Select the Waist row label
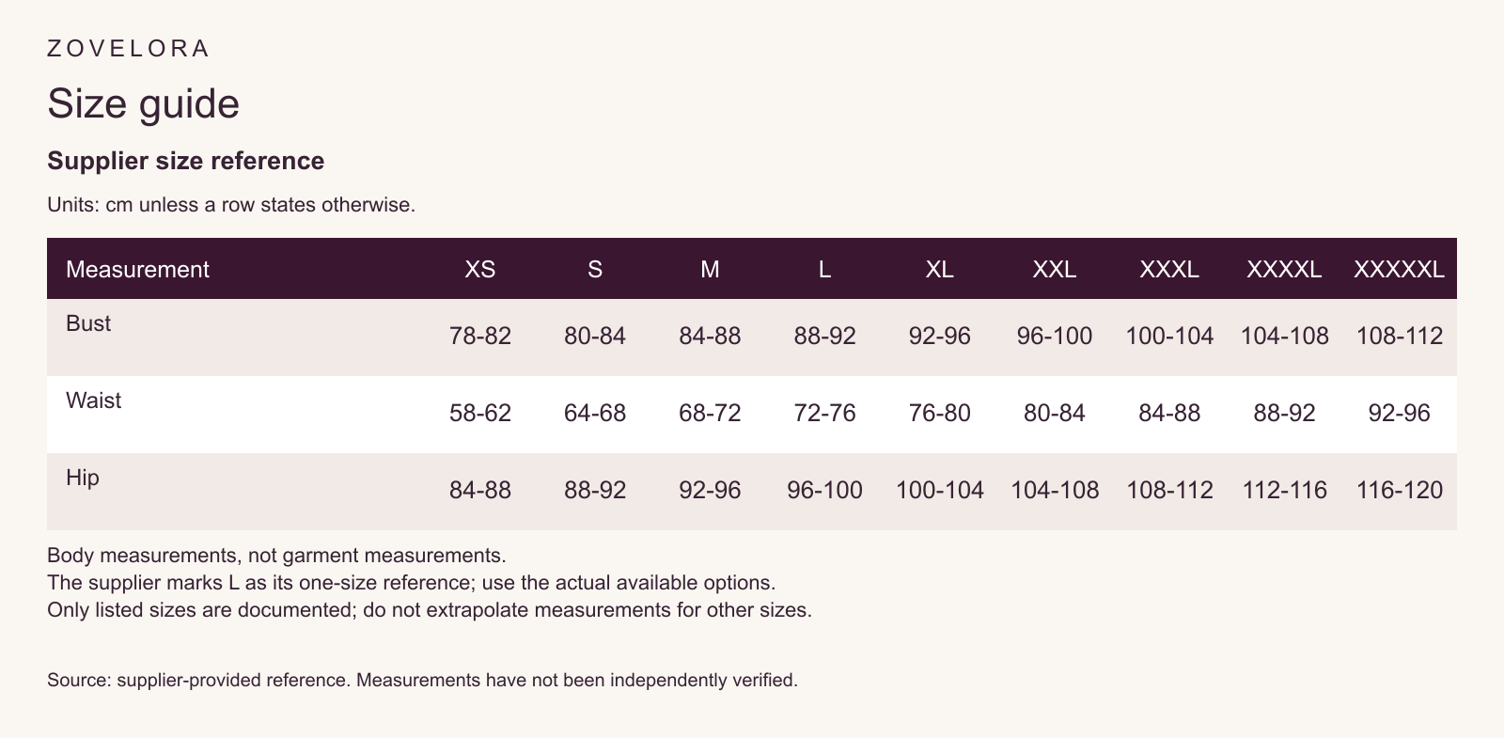Viewport: 1504px width, 738px height. pos(94,400)
